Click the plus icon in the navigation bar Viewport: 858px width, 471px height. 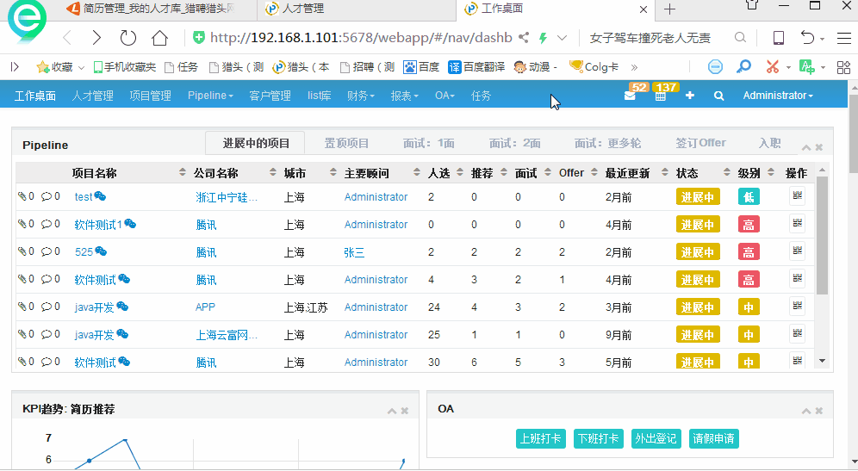click(690, 96)
